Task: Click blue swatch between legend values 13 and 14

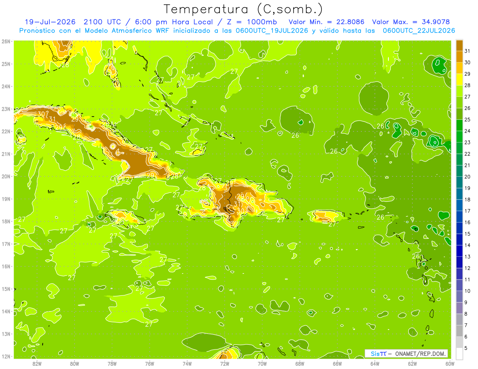Action: (x=459, y=251)
